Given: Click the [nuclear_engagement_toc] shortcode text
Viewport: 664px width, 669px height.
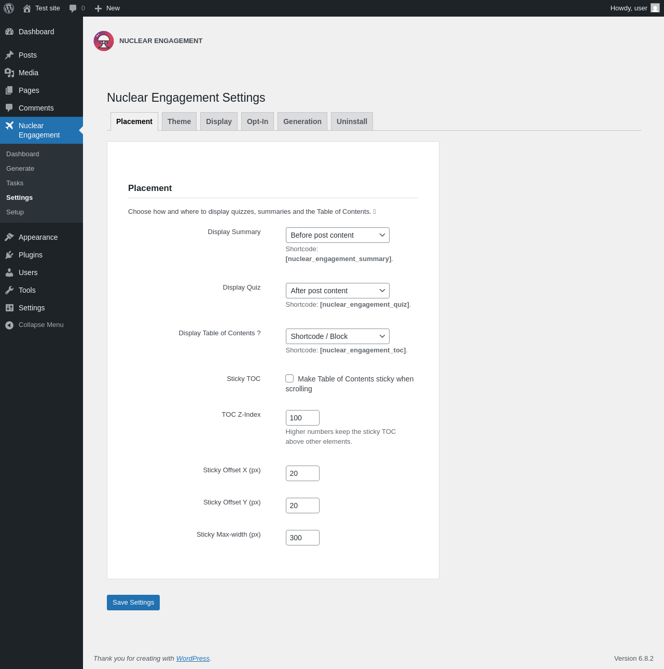Looking at the screenshot, I should 363,350.
